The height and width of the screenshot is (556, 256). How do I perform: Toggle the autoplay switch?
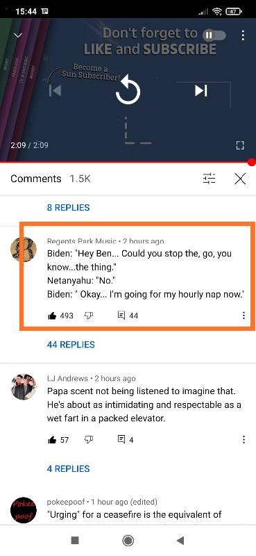214,35
